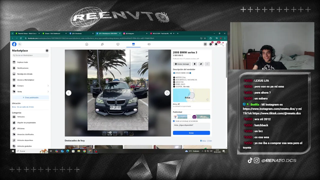Open the listing more options ellipsis

tap(207, 64)
